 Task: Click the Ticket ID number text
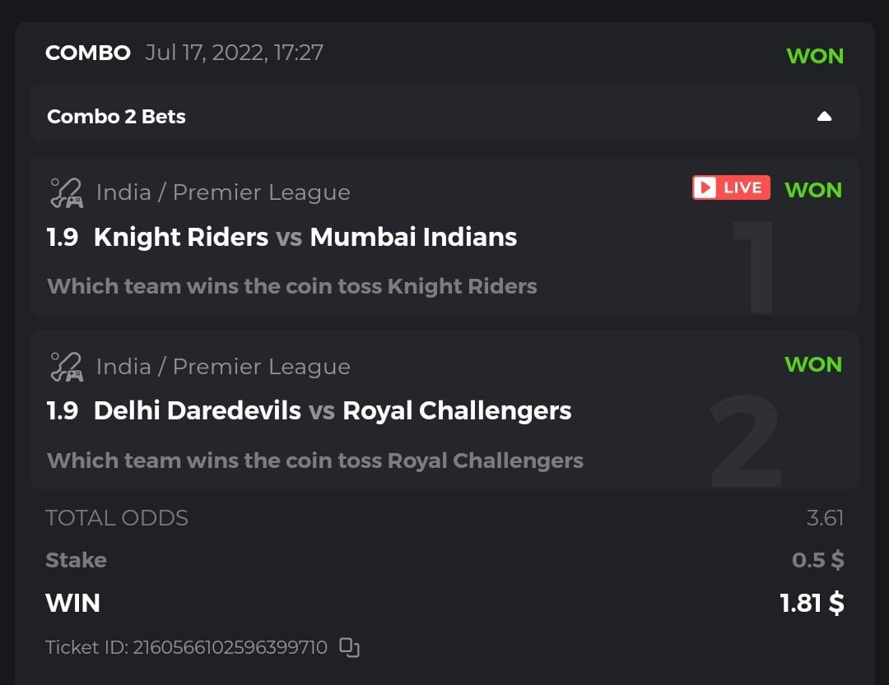coord(186,647)
